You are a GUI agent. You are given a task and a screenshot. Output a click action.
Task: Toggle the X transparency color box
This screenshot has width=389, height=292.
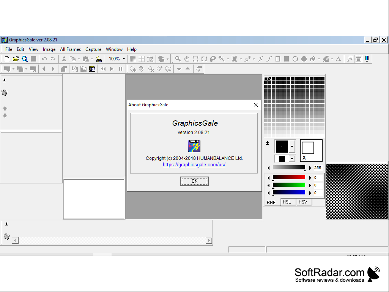[x=304, y=158]
